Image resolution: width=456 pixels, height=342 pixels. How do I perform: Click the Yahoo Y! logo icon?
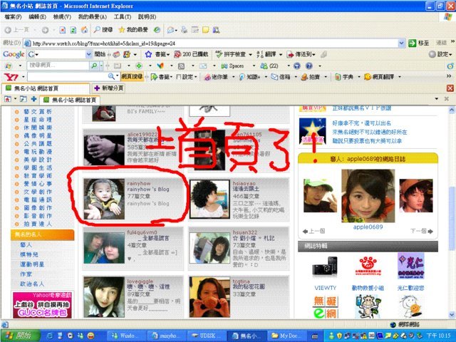11,77
